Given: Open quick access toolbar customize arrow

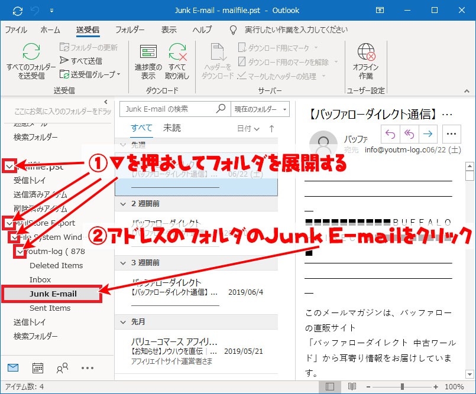Looking at the screenshot, I should (51, 11).
